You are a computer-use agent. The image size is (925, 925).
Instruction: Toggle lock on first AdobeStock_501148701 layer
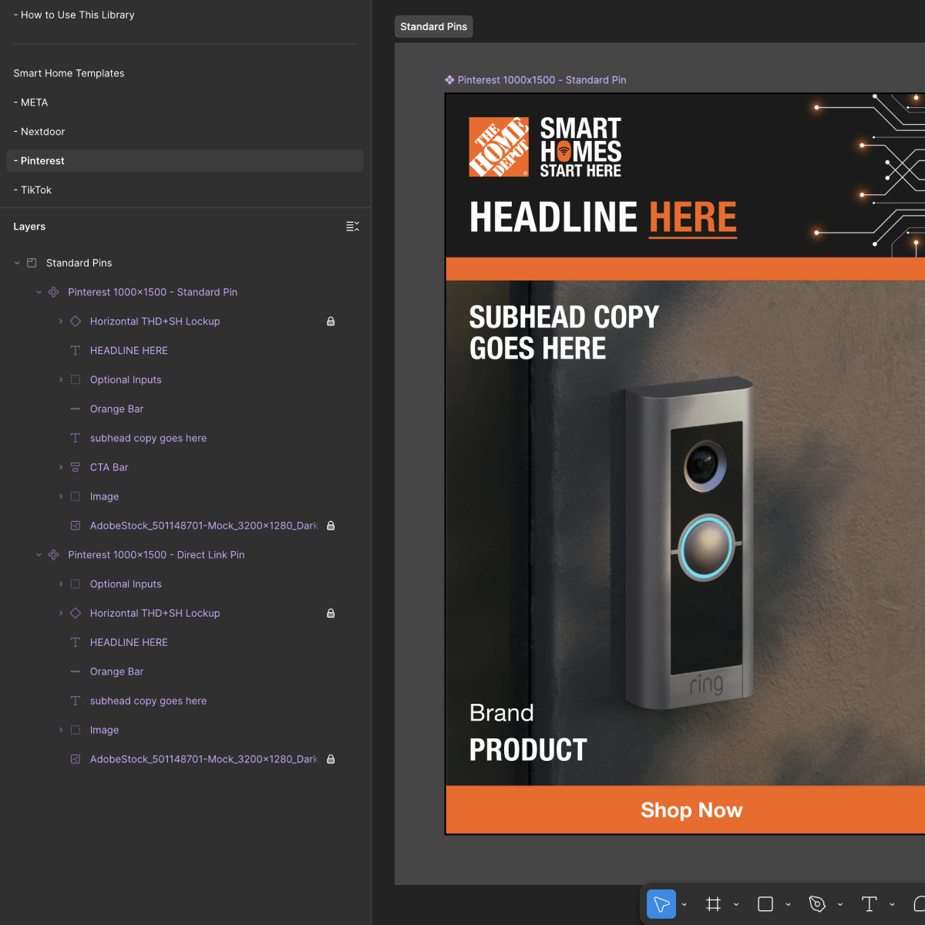331,526
